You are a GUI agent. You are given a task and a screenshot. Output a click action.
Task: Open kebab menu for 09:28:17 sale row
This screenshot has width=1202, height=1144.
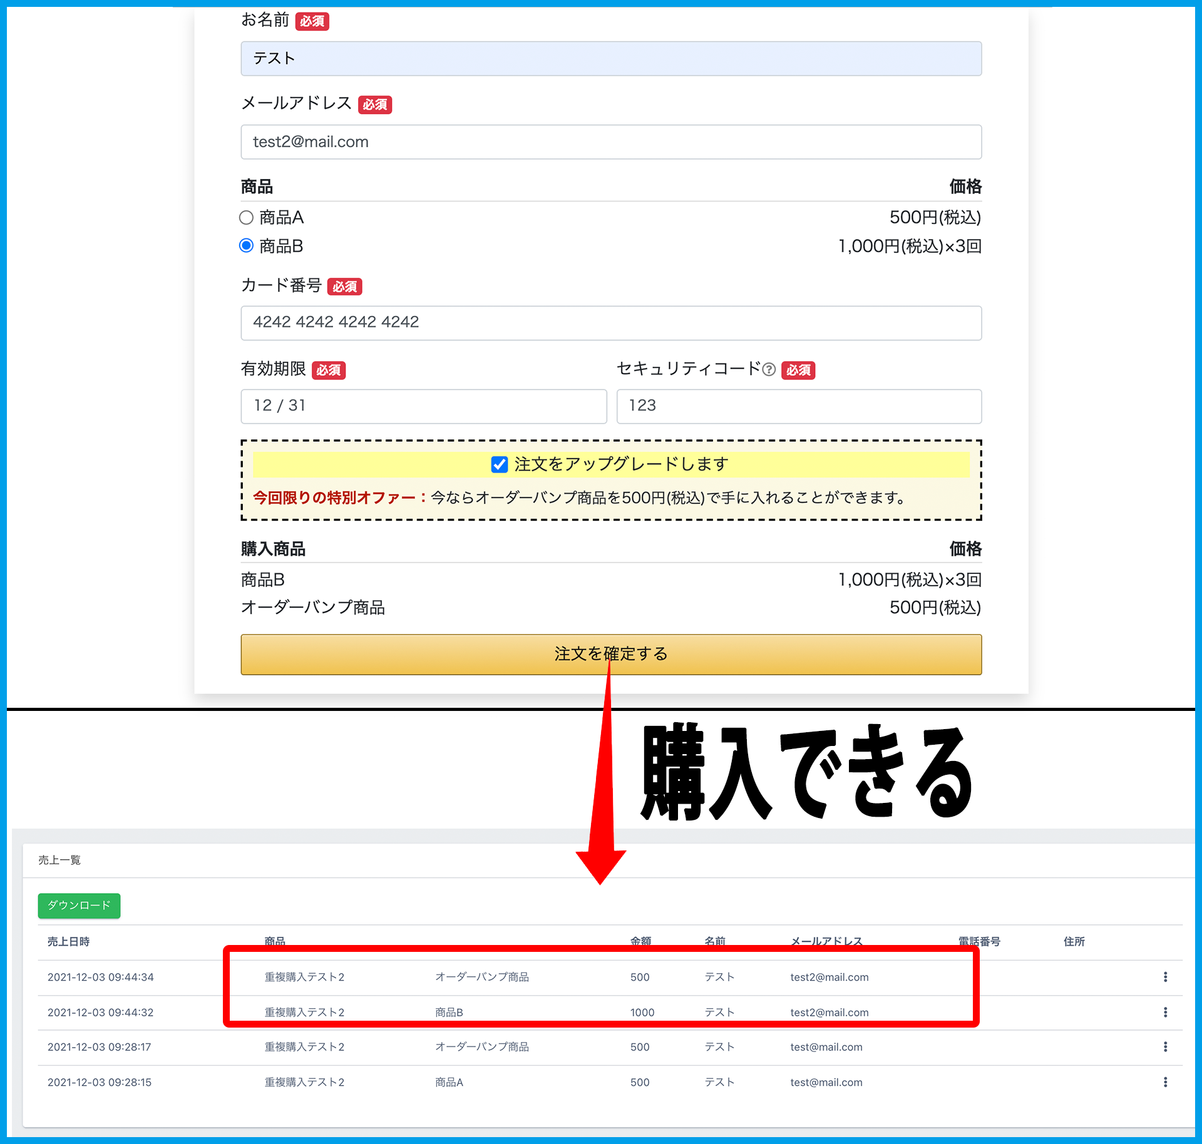pos(1165,1047)
